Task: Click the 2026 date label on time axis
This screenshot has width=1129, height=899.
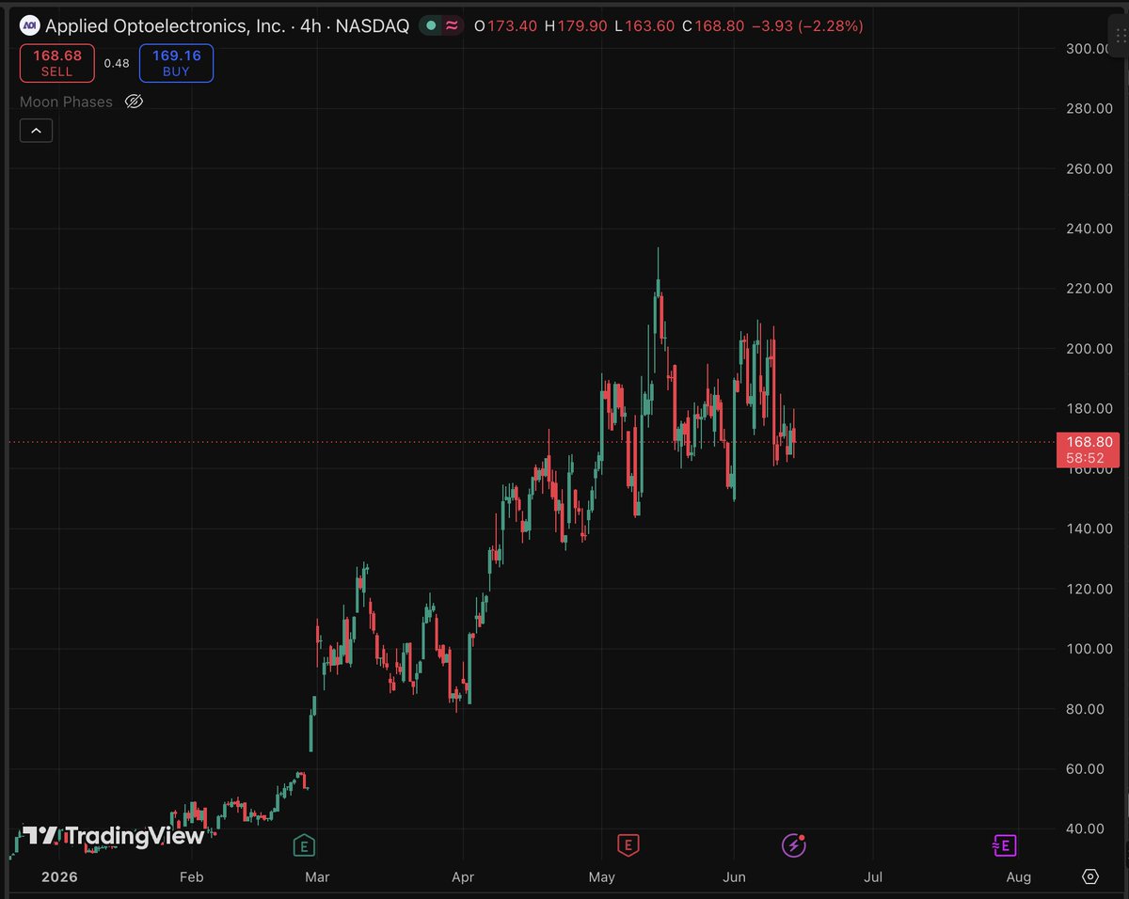Action: click(59, 877)
